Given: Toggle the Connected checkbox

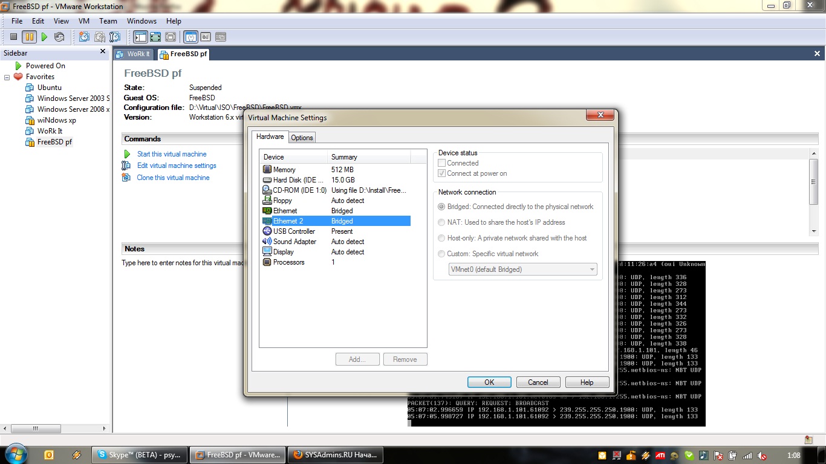Looking at the screenshot, I should pyautogui.click(x=442, y=163).
